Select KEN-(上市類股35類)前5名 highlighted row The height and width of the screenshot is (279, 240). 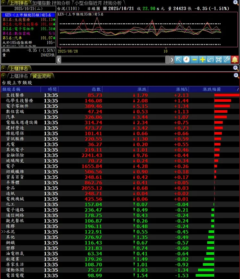tap(28, 15)
